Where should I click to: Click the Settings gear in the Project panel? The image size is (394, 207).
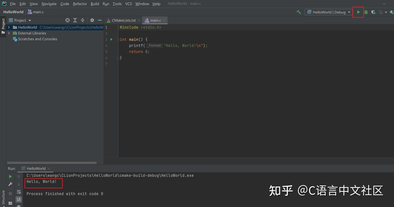(92, 20)
